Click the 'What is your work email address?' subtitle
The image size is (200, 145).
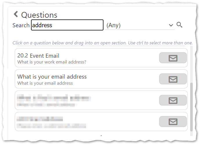tap(52, 62)
